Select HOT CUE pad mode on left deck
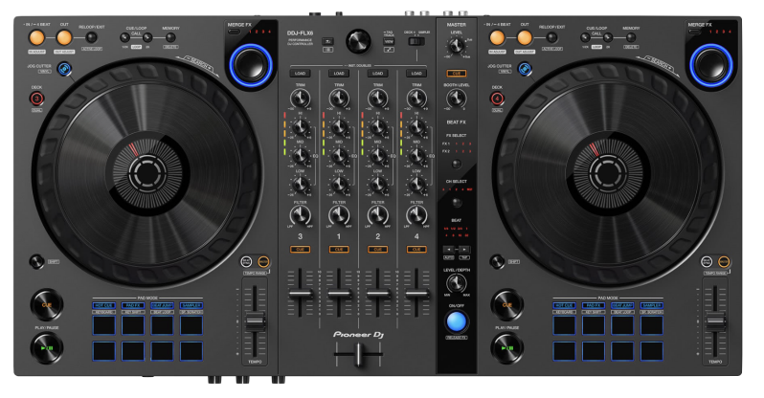 point(104,304)
